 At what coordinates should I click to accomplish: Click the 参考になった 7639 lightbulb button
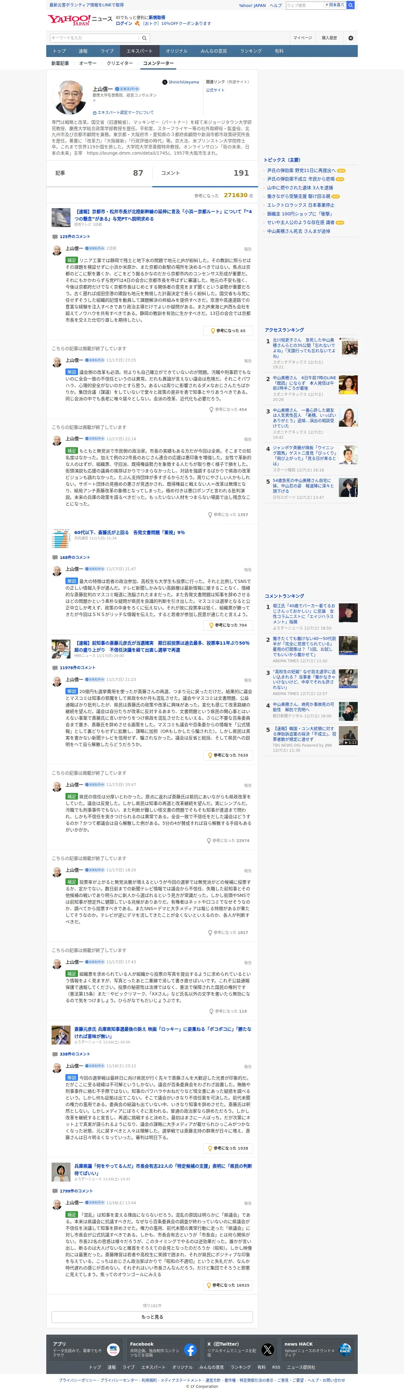click(x=228, y=755)
